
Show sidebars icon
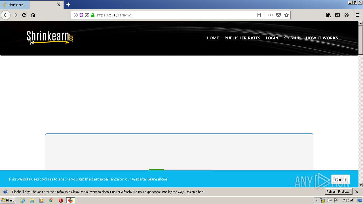[337, 15]
